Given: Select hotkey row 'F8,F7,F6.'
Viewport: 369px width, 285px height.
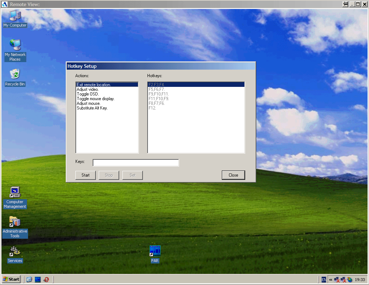Looking at the screenshot, I should pos(196,103).
